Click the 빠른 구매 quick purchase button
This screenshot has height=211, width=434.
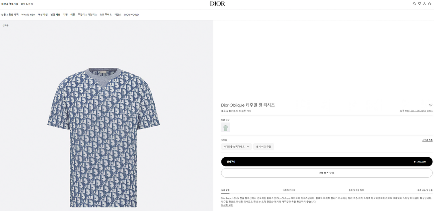tap(327, 173)
